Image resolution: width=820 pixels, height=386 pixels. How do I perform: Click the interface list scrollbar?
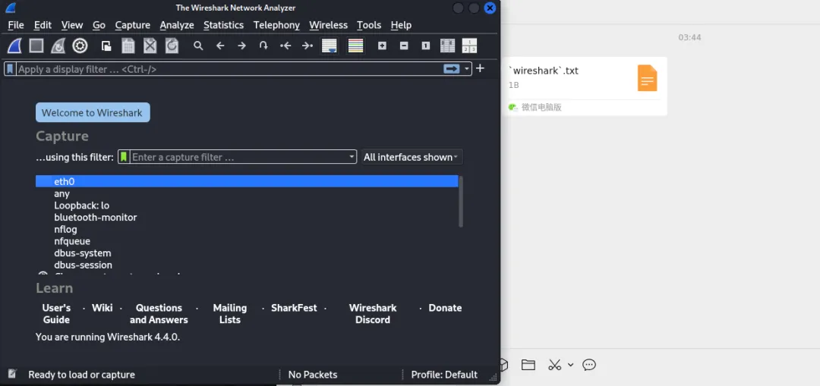point(461,202)
